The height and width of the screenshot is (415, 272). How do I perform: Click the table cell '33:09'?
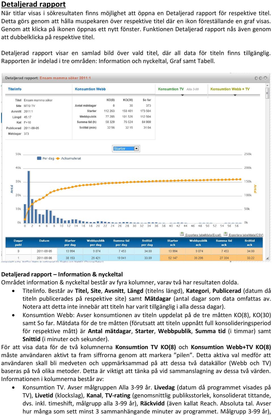pyautogui.click(x=148, y=258)
